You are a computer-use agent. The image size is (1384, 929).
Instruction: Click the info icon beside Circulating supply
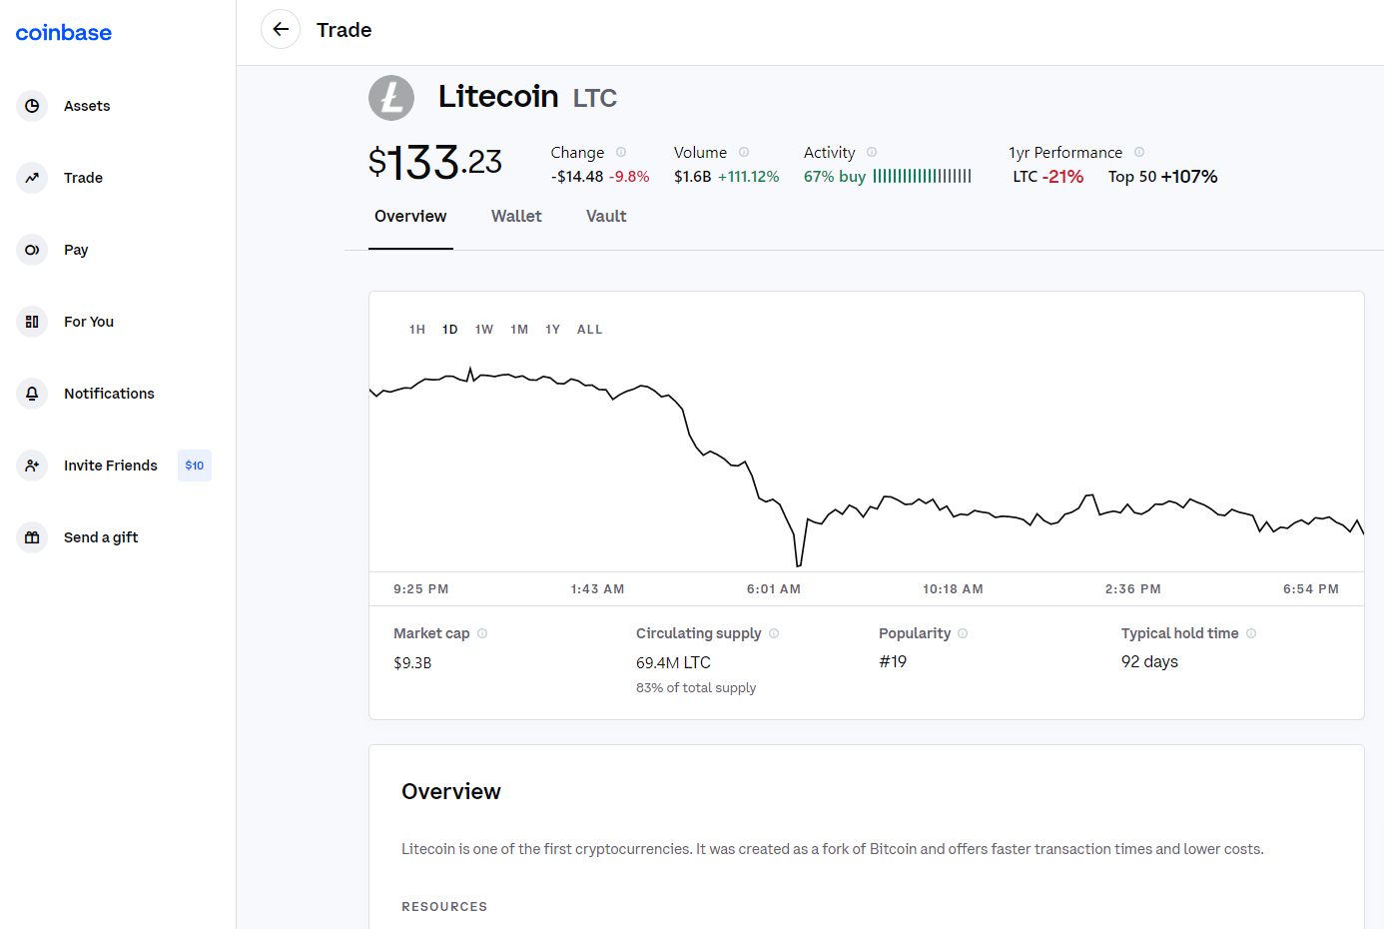coord(774,633)
